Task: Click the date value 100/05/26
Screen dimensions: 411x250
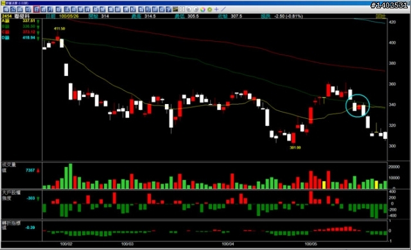Action: coord(69,16)
